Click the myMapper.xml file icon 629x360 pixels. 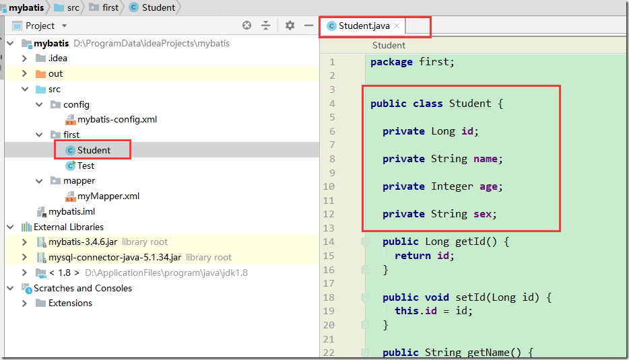click(x=70, y=196)
